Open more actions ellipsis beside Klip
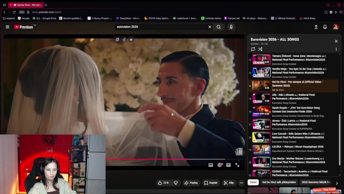Viewport: 344px width, 194px height. (x=241, y=183)
